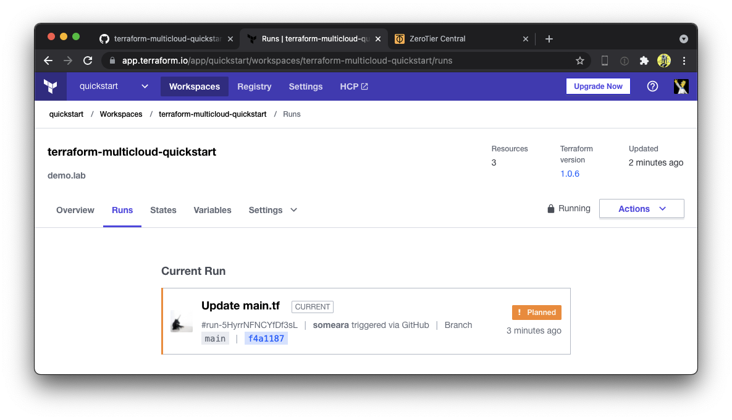
Task: Switch to the ZeroTier Central browser tab
Action: (x=461, y=39)
